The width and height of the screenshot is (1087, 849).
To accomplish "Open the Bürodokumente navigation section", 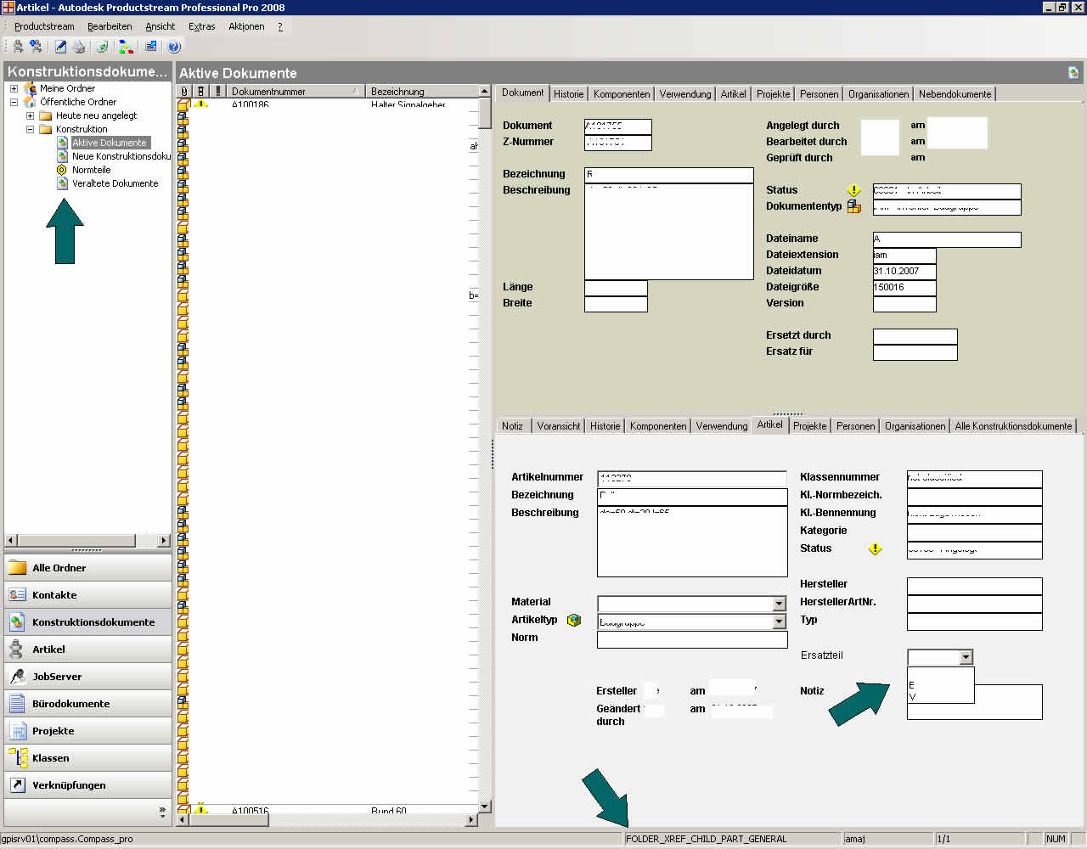I will point(87,704).
